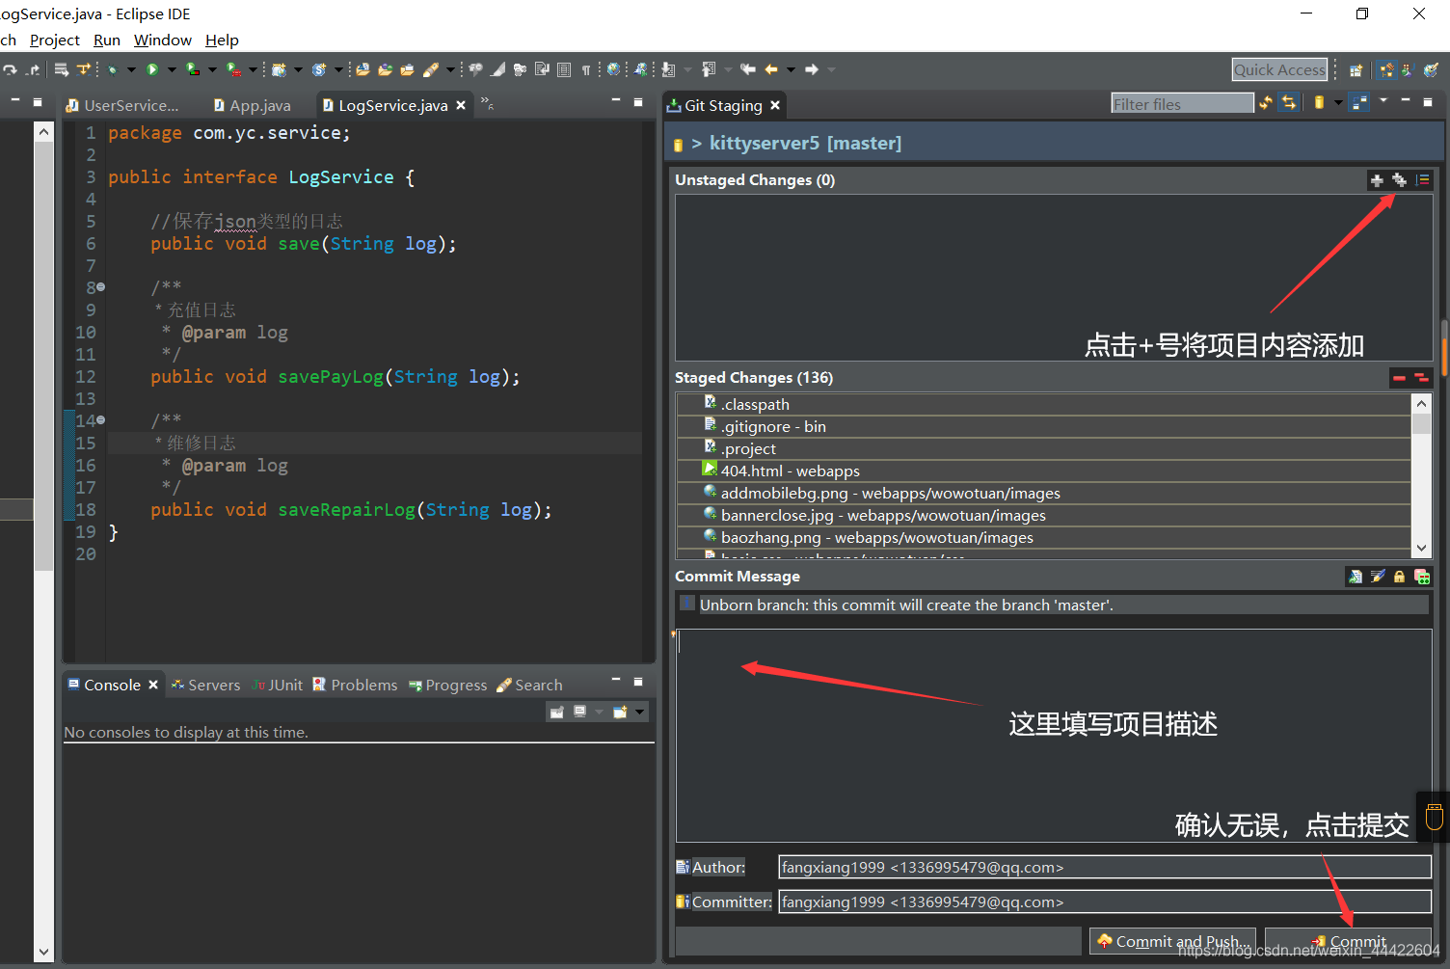Click into the Author text field

point(1105,867)
